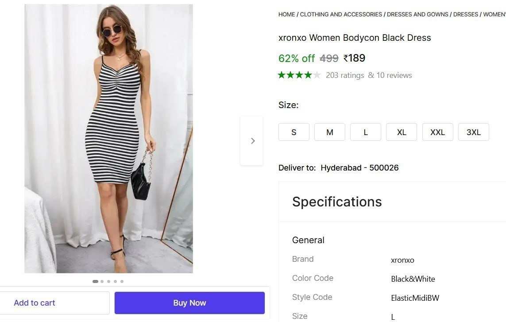
Task: Select the first carousel dot indicator
Action: pyautogui.click(x=95, y=281)
